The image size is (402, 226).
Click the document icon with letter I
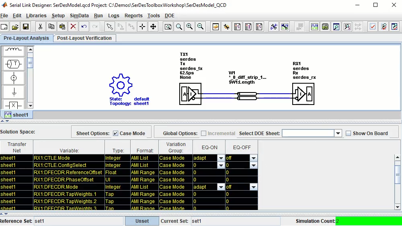click(248, 27)
